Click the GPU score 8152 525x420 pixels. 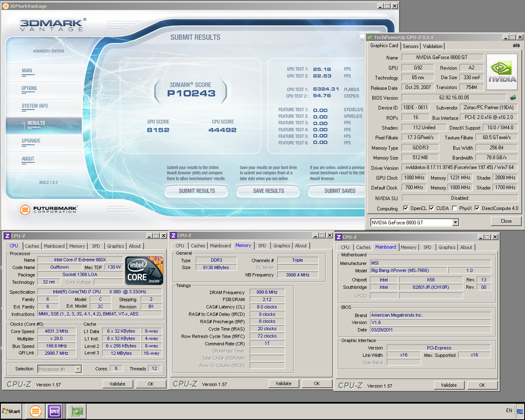coord(158,130)
